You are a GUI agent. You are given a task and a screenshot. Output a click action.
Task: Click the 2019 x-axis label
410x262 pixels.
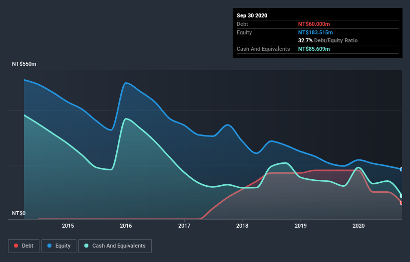(301, 226)
